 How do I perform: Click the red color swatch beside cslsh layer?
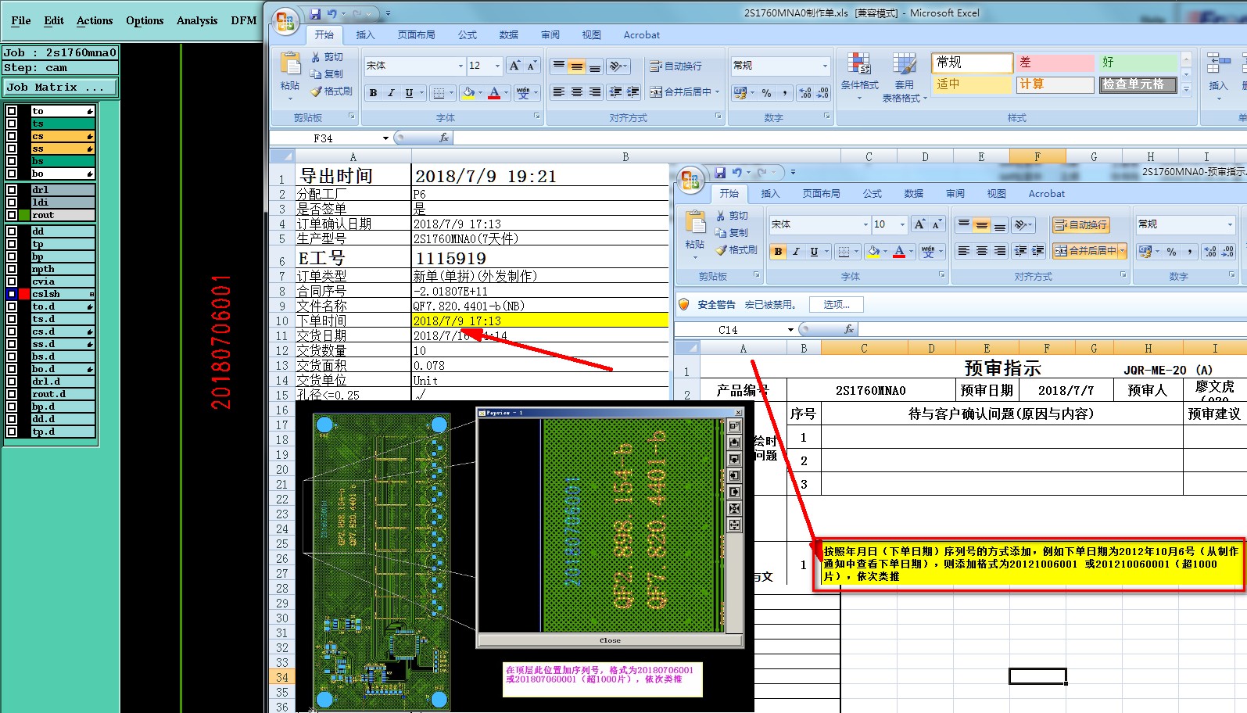(24, 294)
